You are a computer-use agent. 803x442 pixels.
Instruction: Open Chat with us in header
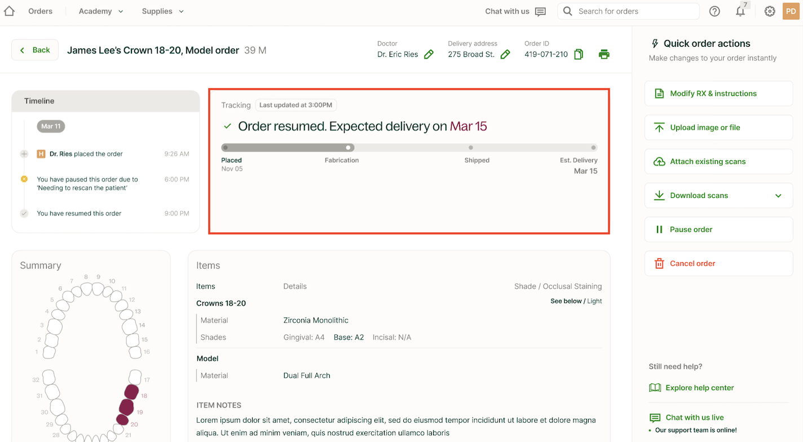tap(515, 11)
